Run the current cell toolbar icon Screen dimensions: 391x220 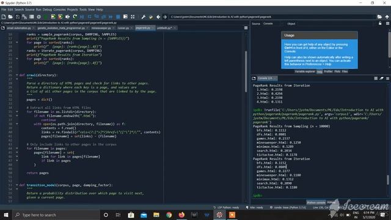pyautogui.click(x=53, y=16)
